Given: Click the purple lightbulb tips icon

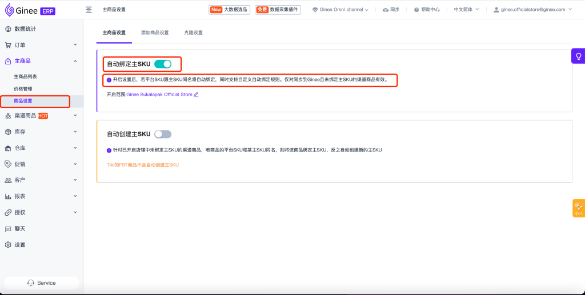Looking at the screenshot, I should 578,56.
